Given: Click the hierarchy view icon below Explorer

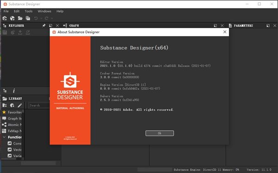Looking at the screenshot, I should point(5,91).
